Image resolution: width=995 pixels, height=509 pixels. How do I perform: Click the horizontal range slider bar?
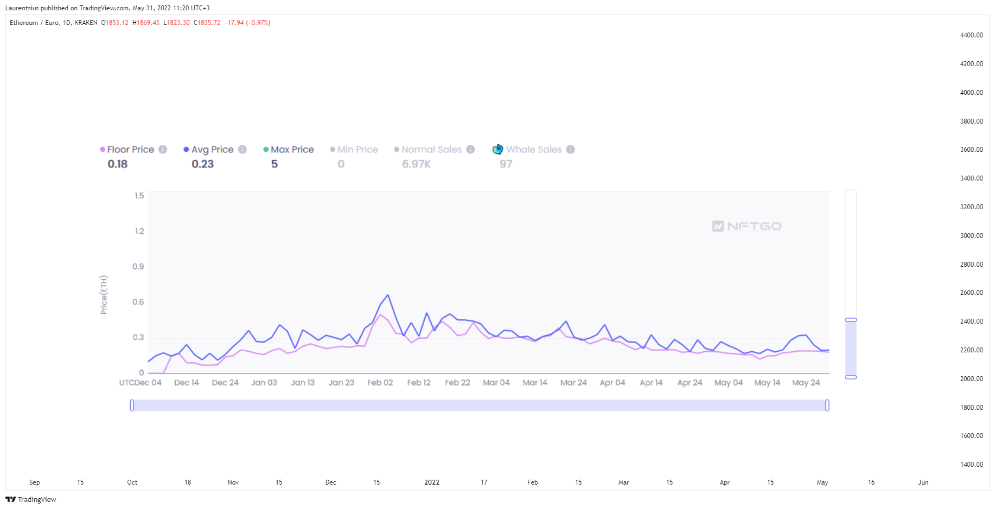tap(480, 405)
